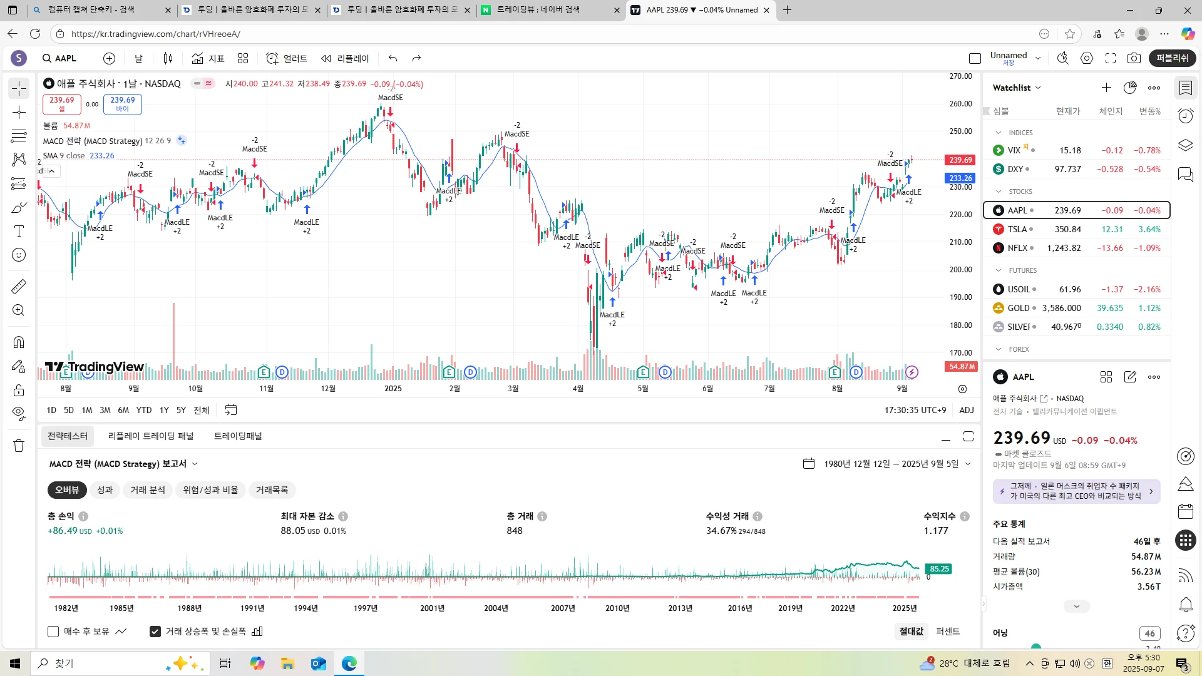Open the alerts clock icon in right sidebar
The image size is (1202, 676).
1186,116
